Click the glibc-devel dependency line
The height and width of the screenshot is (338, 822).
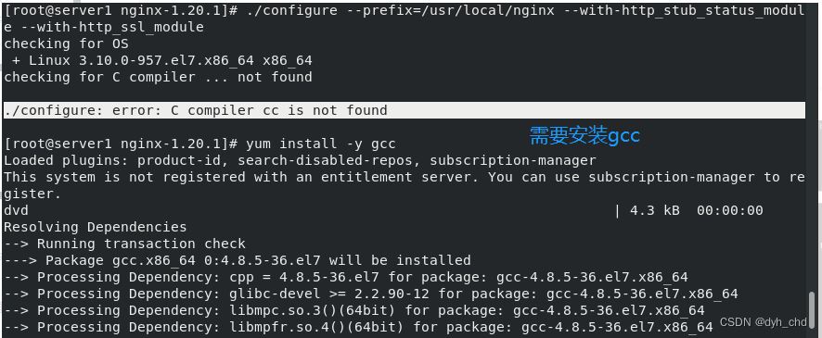click(370, 294)
